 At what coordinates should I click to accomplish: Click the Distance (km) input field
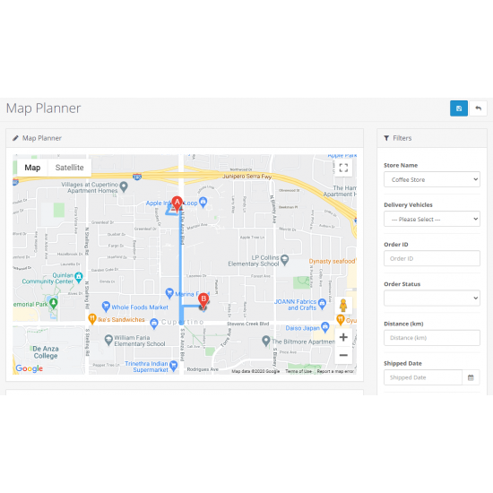432,338
